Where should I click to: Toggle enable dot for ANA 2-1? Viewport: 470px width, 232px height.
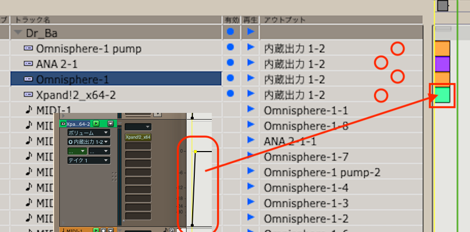pyautogui.click(x=230, y=62)
